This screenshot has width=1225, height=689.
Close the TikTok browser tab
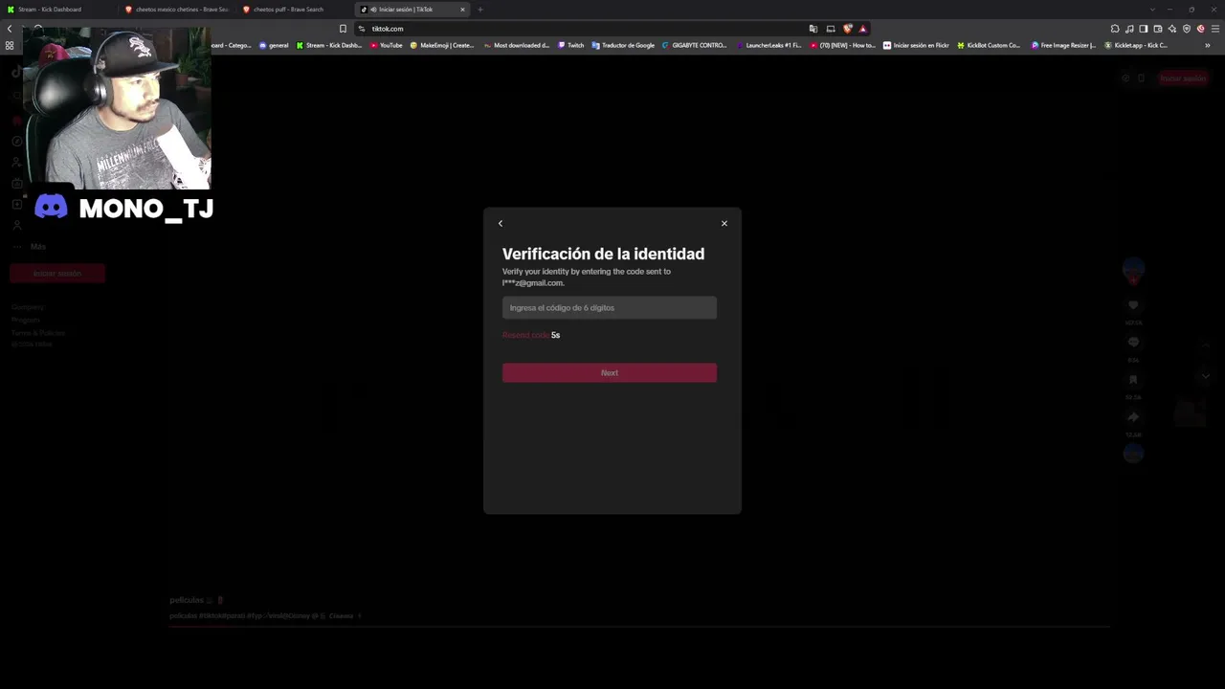pyautogui.click(x=462, y=10)
